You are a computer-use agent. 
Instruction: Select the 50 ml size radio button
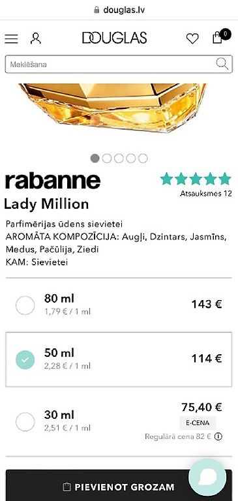tap(25, 360)
